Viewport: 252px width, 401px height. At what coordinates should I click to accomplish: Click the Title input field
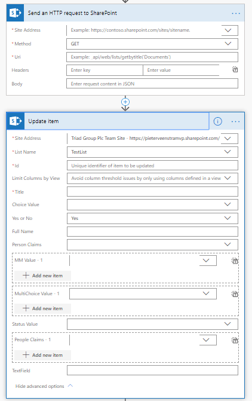click(x=152, y=192)
